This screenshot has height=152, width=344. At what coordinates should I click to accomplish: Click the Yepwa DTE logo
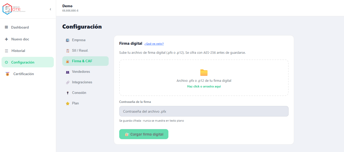pyautogui.click(x=14, y=9)
